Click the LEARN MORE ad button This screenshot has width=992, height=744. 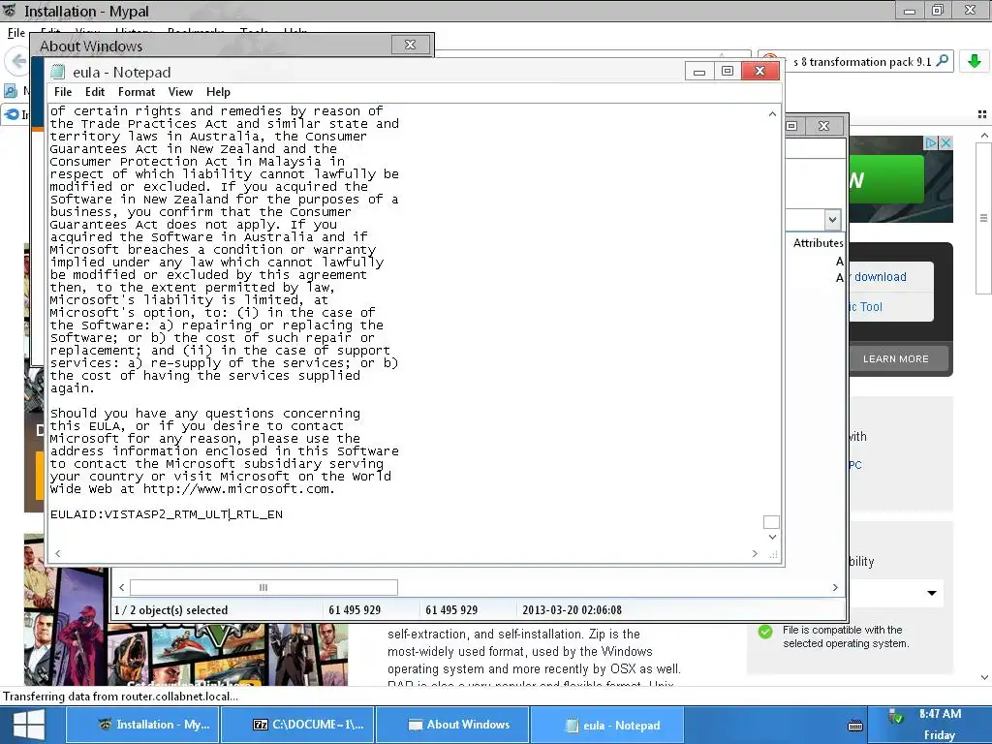896,358
